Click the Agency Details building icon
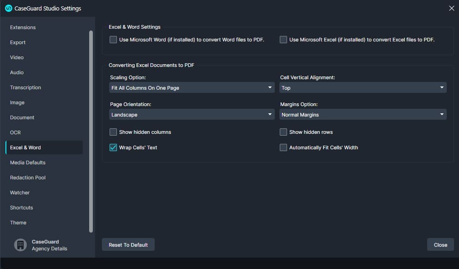The height and width of the screenshot is (269, 459). [x=20, y=245]
